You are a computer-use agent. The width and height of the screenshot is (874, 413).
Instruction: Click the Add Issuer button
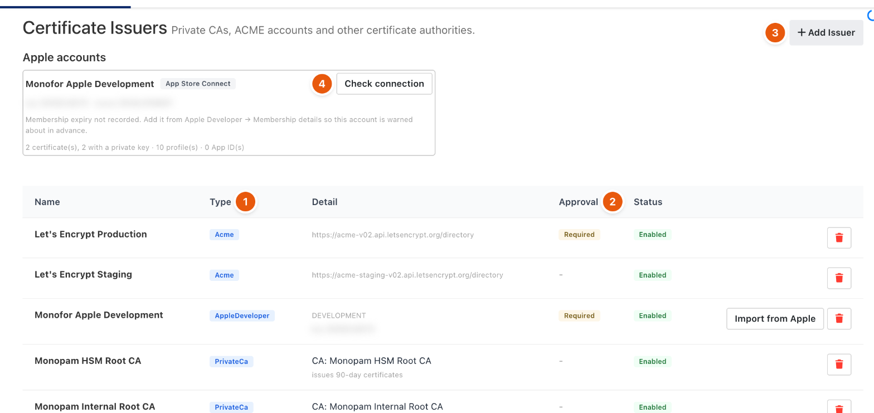pyautogui.click(x=826, y=32)
